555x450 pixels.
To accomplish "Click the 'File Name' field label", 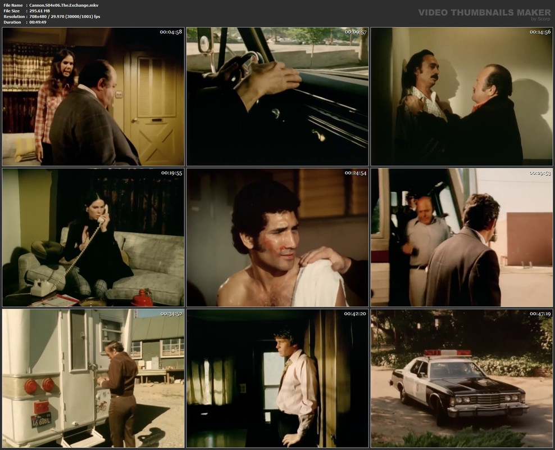I will [13, 5].
